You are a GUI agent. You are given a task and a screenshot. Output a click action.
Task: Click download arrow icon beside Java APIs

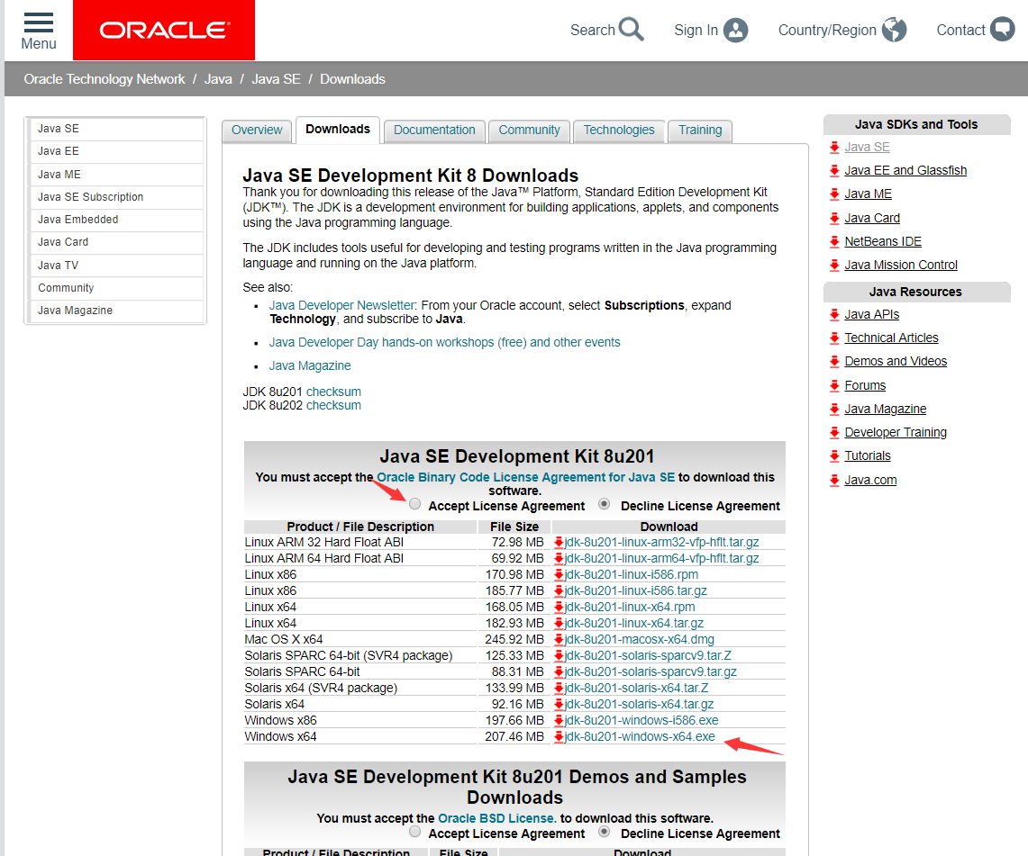(x=834, y=315)
